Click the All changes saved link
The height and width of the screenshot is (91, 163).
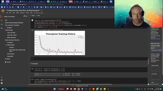38,13
